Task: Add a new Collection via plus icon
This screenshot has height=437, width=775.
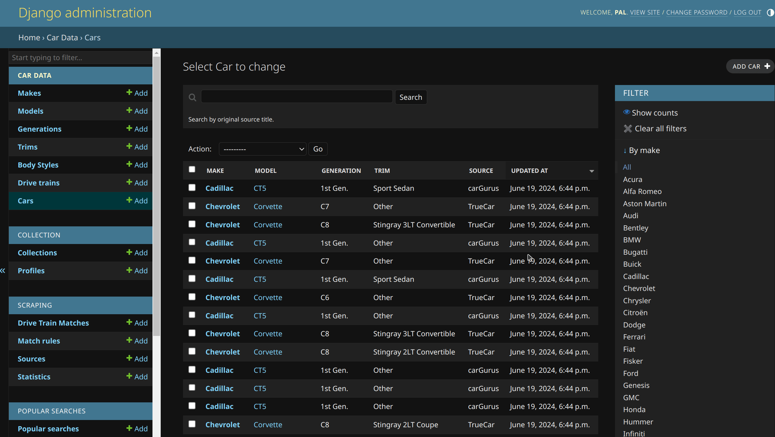Action: point(129,252)
